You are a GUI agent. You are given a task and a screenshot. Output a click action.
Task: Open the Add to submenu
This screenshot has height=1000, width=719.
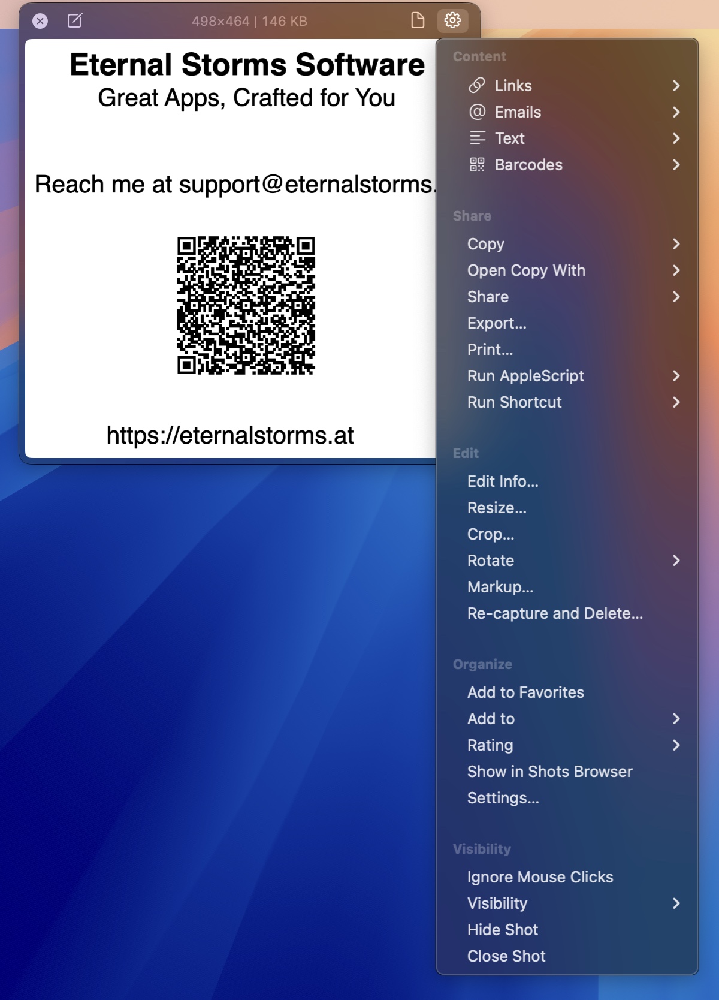[567, 719]
